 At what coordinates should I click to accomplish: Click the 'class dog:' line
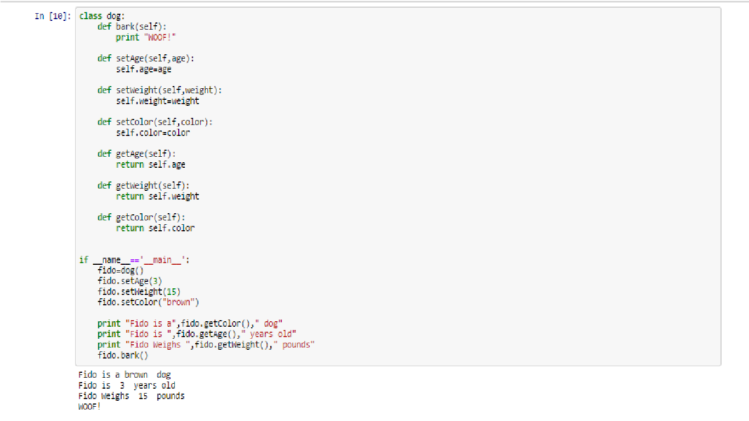coord(102,16)
